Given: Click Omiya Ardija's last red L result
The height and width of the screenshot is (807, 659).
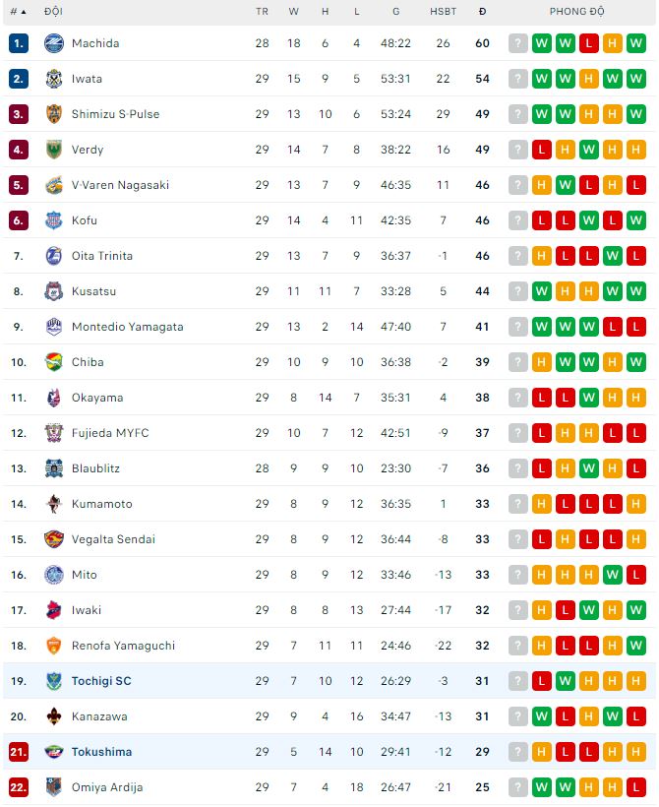Looking at the screenshot, I should (x=636, y=787).
